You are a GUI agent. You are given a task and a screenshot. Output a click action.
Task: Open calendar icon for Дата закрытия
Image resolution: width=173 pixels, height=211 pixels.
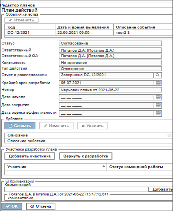coord(158,105)
